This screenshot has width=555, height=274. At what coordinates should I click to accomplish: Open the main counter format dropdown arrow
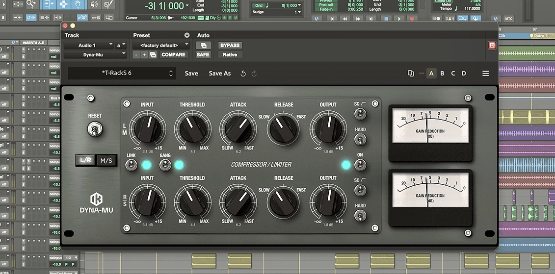click(x=187, y=6)
